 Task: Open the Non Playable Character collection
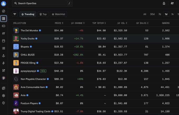pyautogui.click(x=33, y=79)
